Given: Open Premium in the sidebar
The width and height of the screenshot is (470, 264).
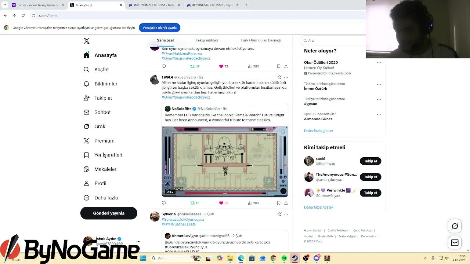Looking at the screenshot, I should click(x=99, y=141).
